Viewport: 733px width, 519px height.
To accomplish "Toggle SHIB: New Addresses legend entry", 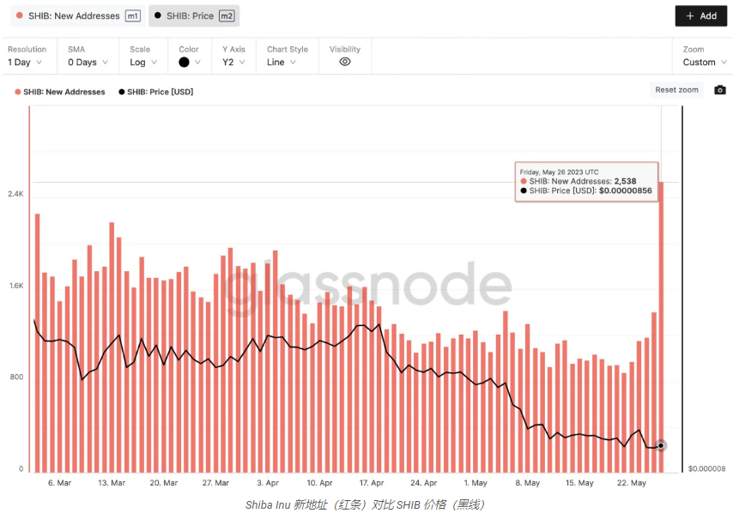I will [60, 92].
